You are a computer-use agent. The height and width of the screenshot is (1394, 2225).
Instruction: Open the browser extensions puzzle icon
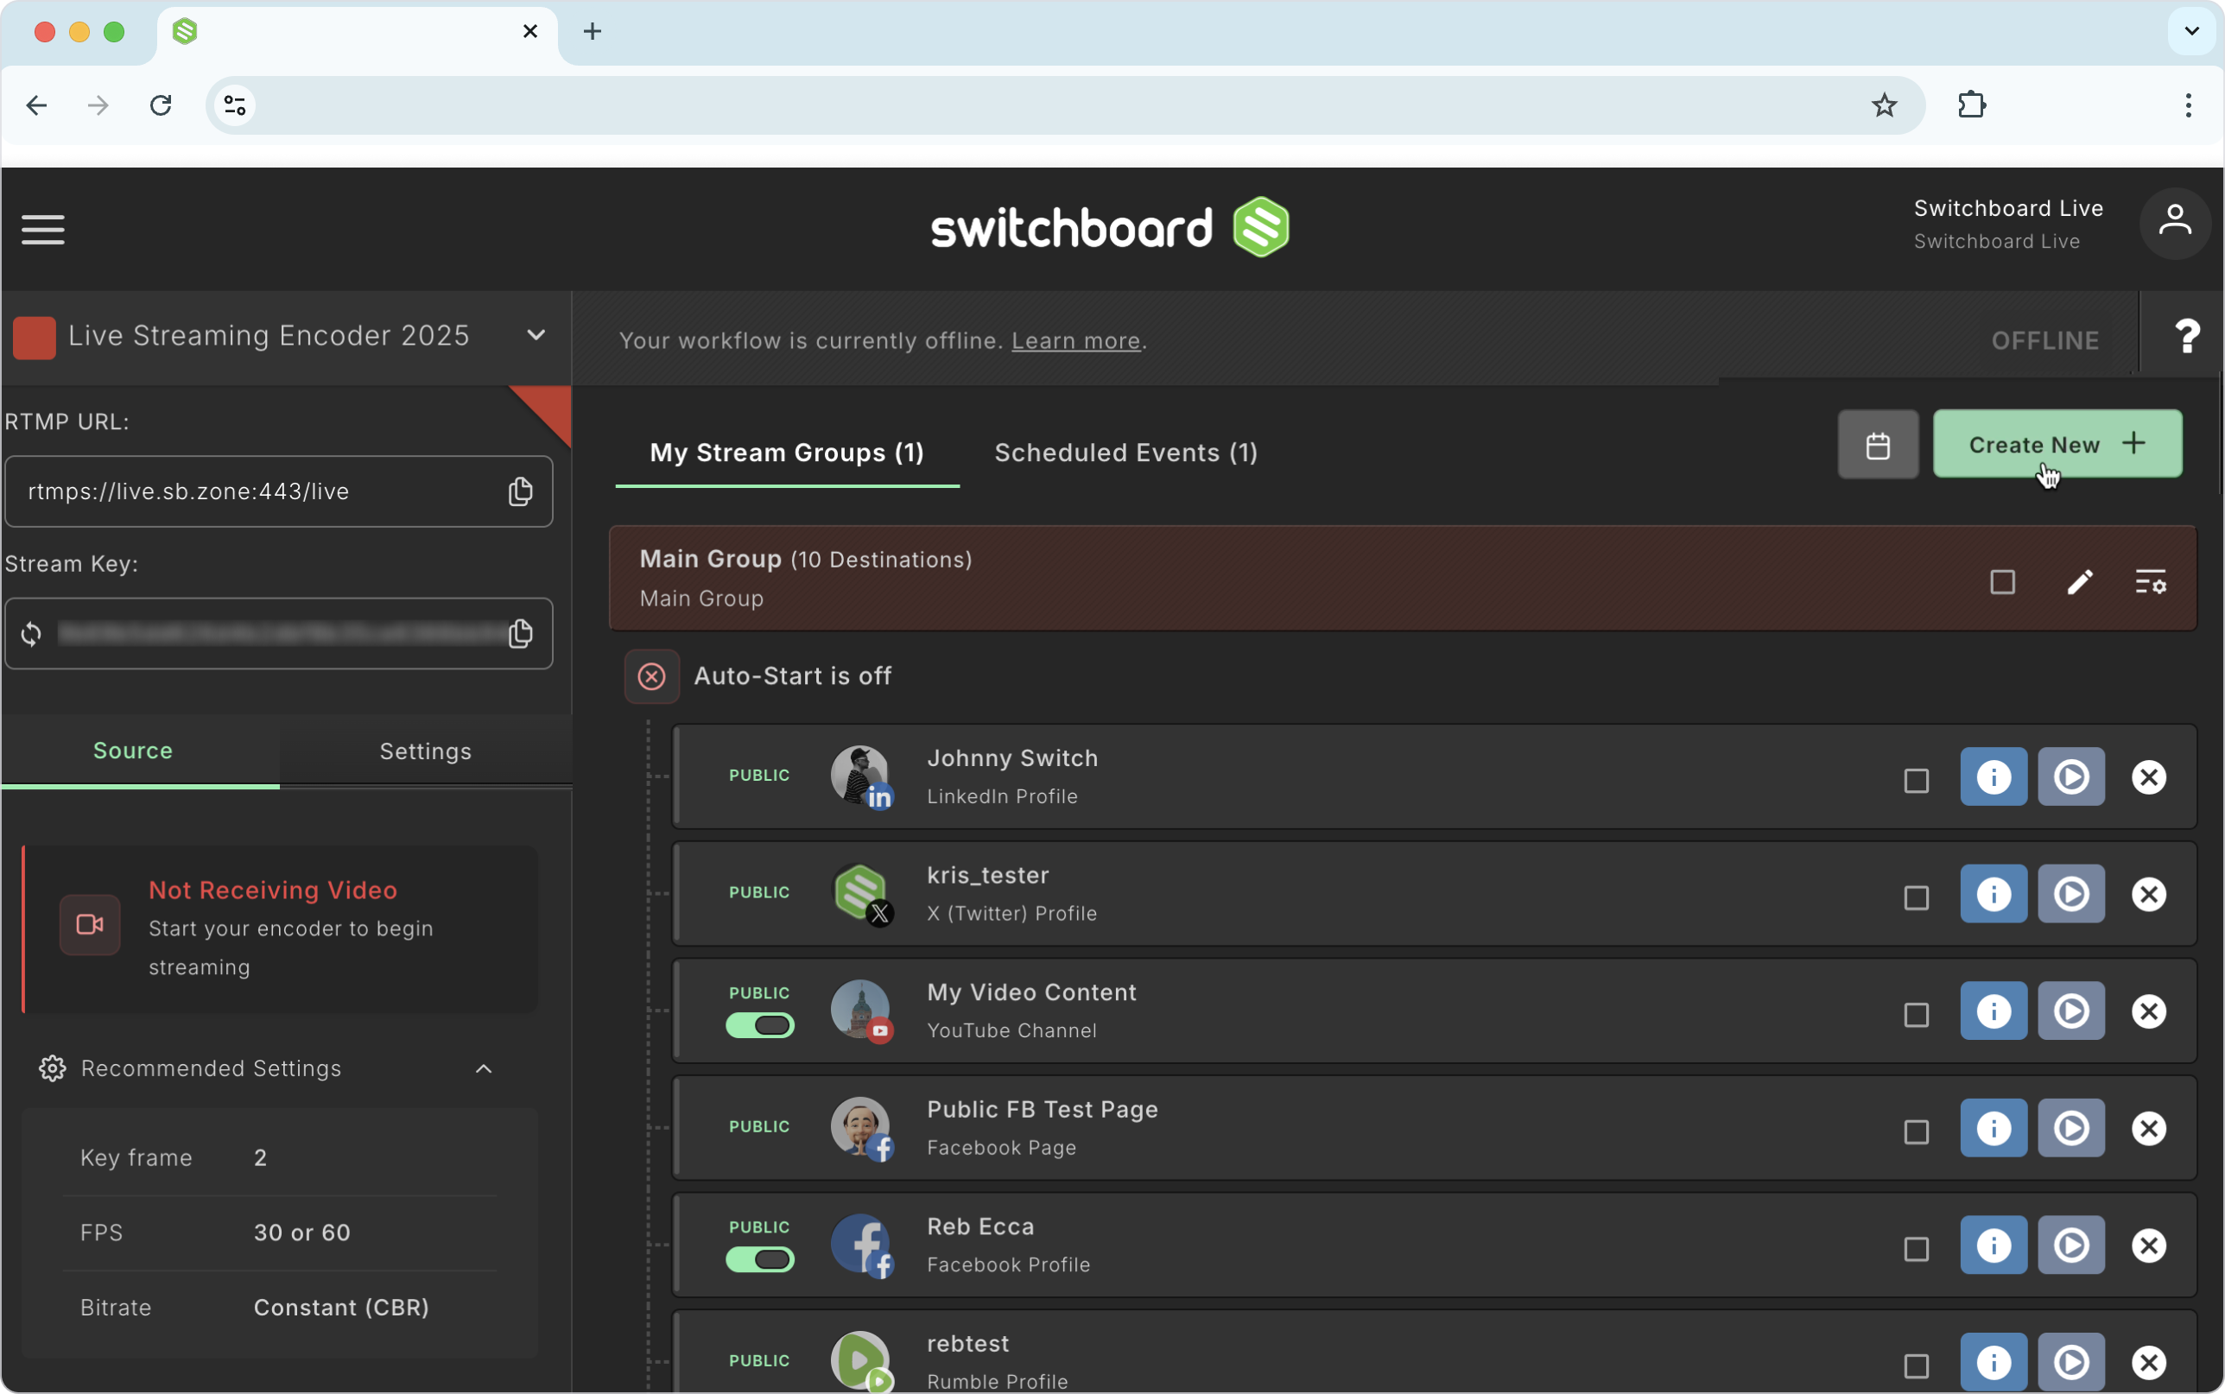point(1972,105)
